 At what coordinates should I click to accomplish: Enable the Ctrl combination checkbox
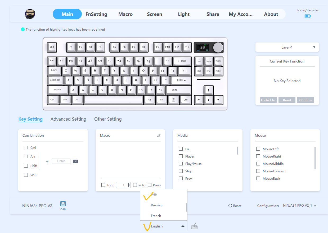[x=26, y=148]
